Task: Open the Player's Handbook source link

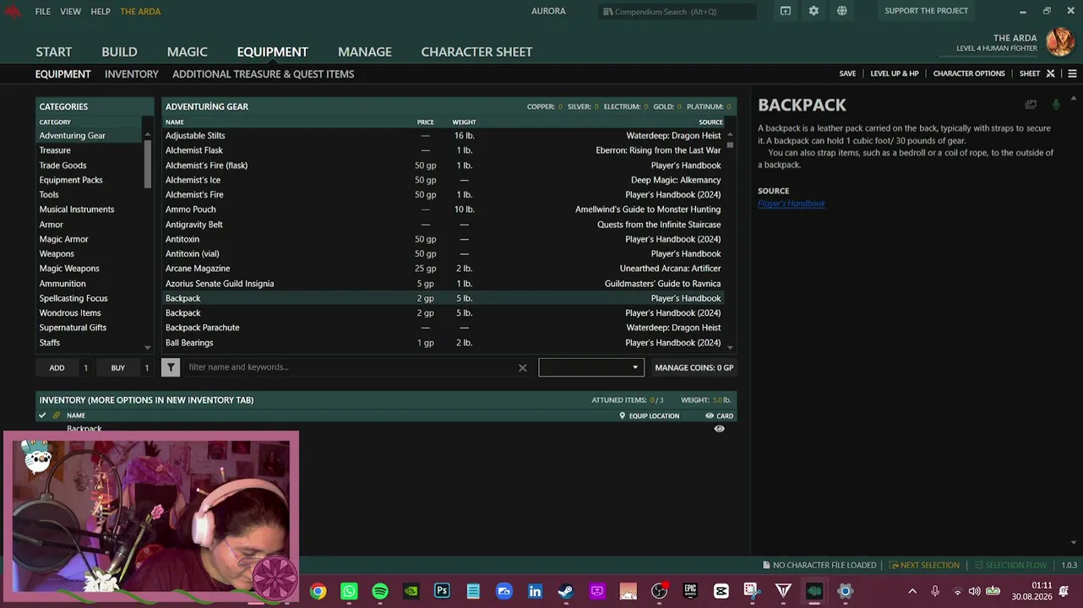Action: (792, 204)
